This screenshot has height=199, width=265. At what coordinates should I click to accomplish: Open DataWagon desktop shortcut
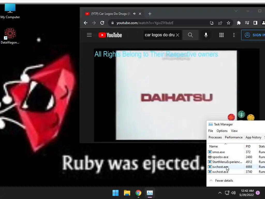(10, 36)
